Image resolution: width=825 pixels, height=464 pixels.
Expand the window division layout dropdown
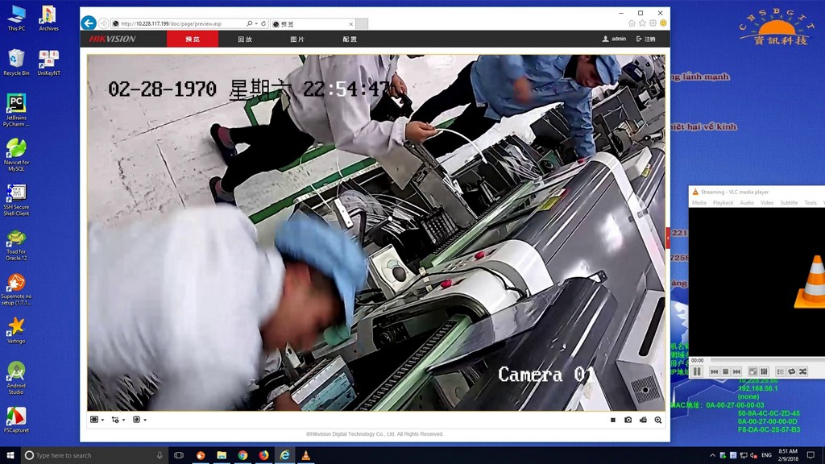coord(97,420)
